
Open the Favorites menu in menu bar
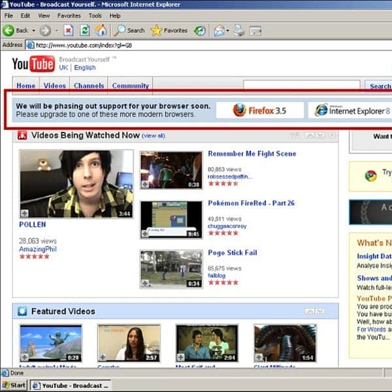tap(69, 15)
